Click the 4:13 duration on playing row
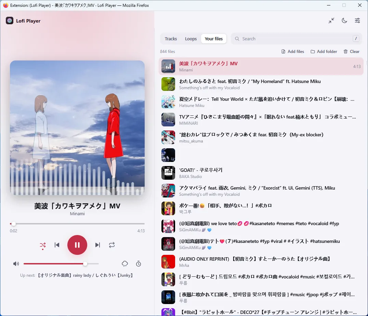 point(357,67)
